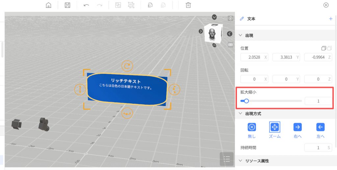The width and height of the screenshot is (337, 170).
Task: Click the home icon in top toolbar
Action: pos(48,5)
